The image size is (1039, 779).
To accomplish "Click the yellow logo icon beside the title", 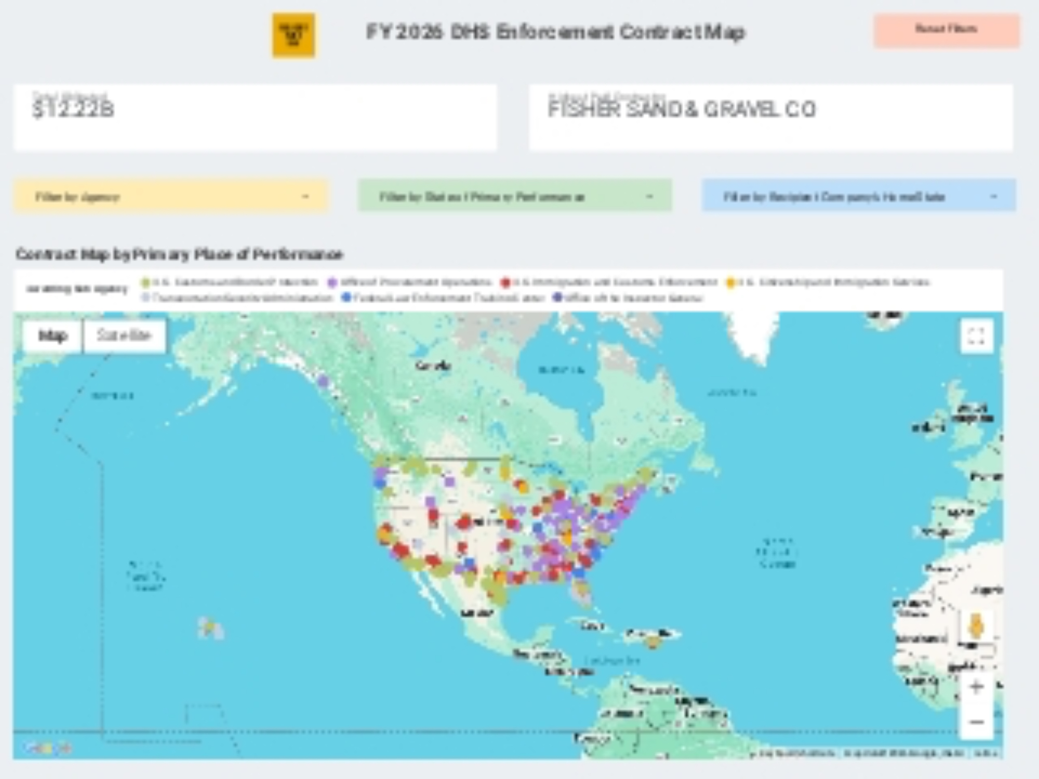I will [294, 35].
